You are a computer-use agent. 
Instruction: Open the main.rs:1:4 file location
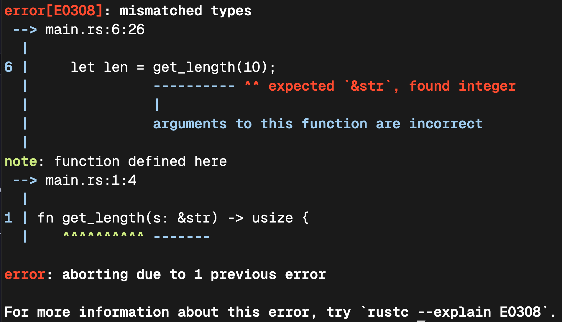[91, 180]
